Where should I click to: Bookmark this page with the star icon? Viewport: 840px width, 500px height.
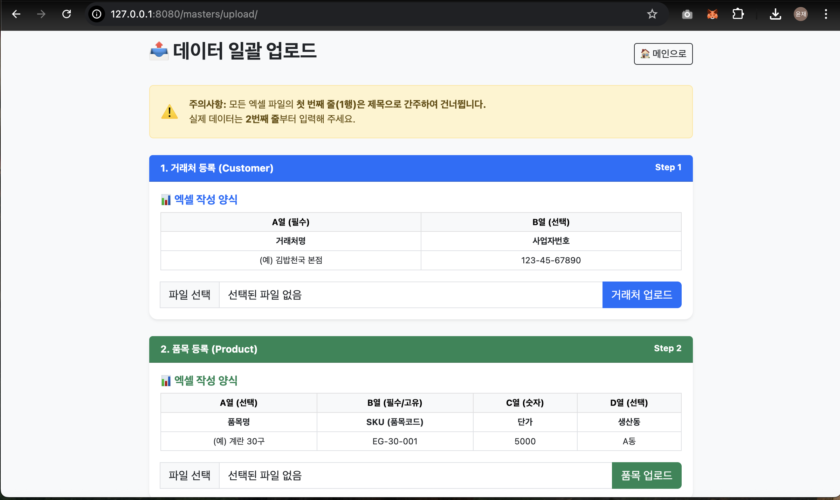(652, 14)
